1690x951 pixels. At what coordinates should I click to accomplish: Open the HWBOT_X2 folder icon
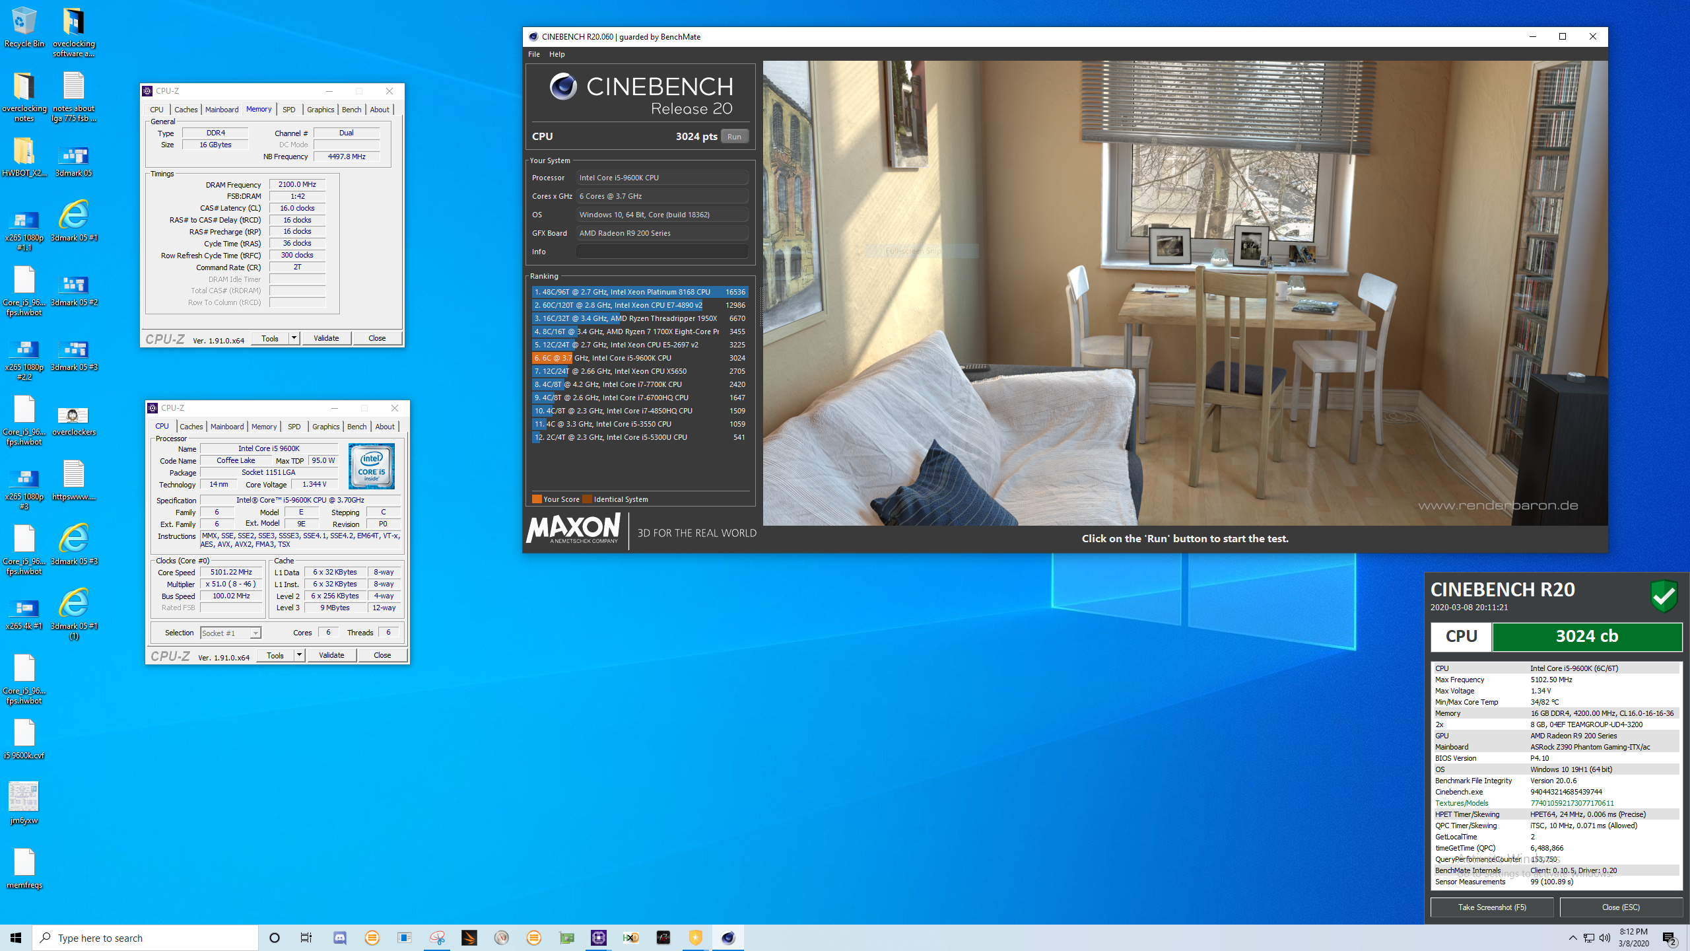[24, 157]
